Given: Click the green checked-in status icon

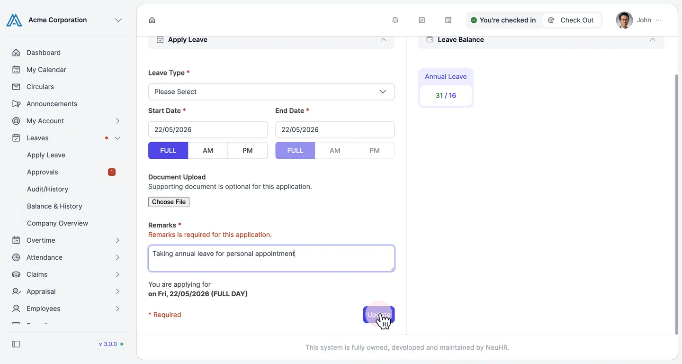Looking at the screenshot, I should (474, 20).
